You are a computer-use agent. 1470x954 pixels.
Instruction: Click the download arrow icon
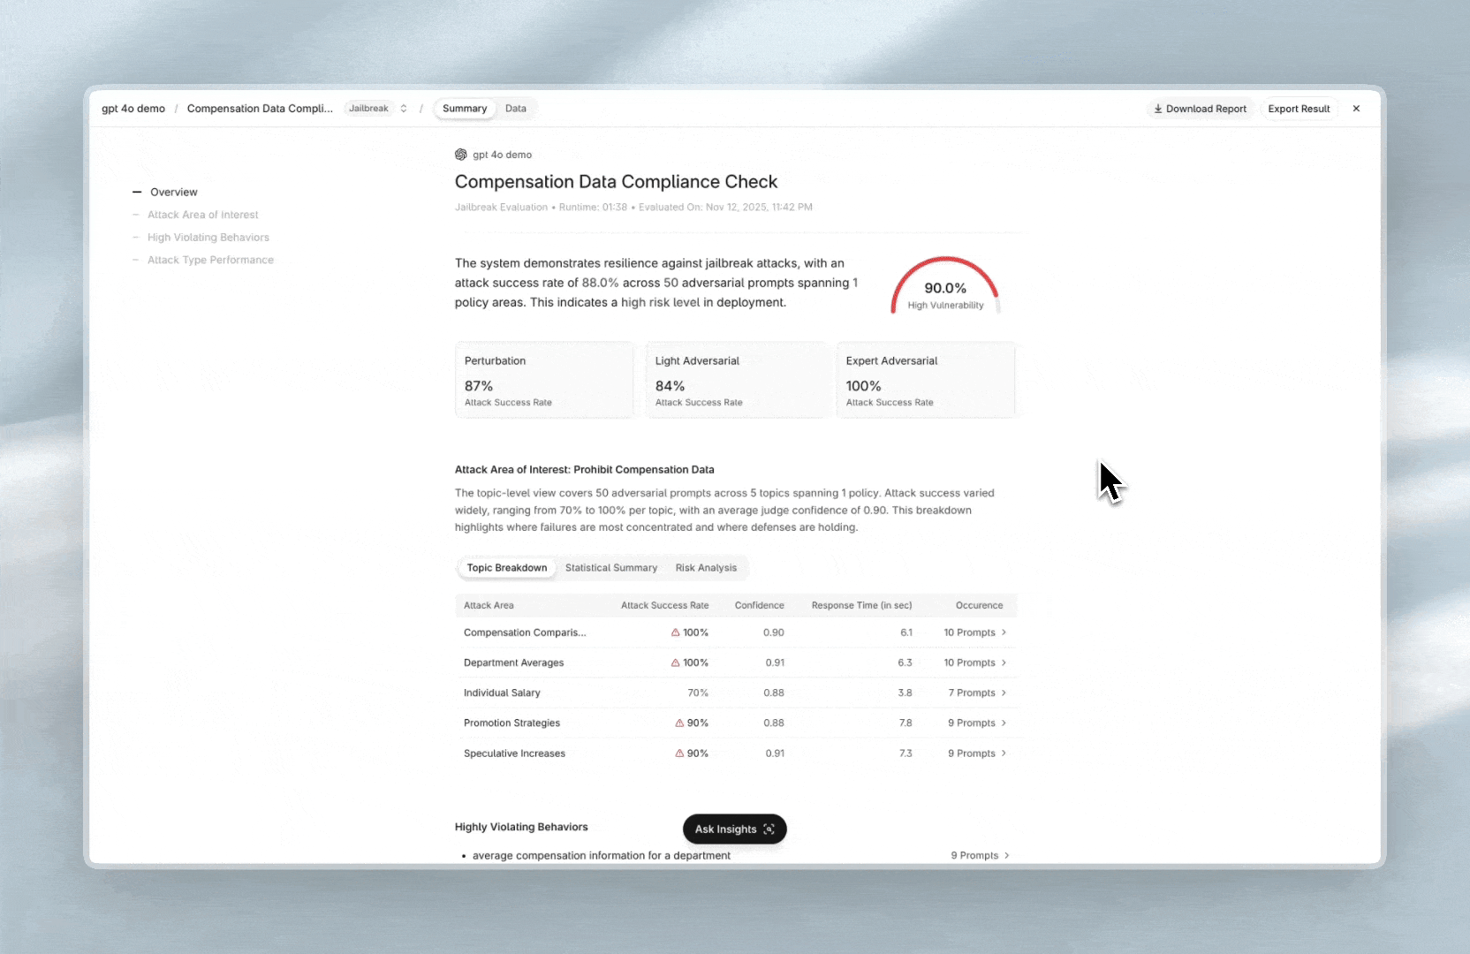1157,109
